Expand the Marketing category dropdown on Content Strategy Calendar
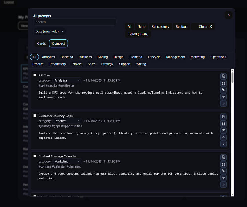247x207 pixels. click(67, 162)
